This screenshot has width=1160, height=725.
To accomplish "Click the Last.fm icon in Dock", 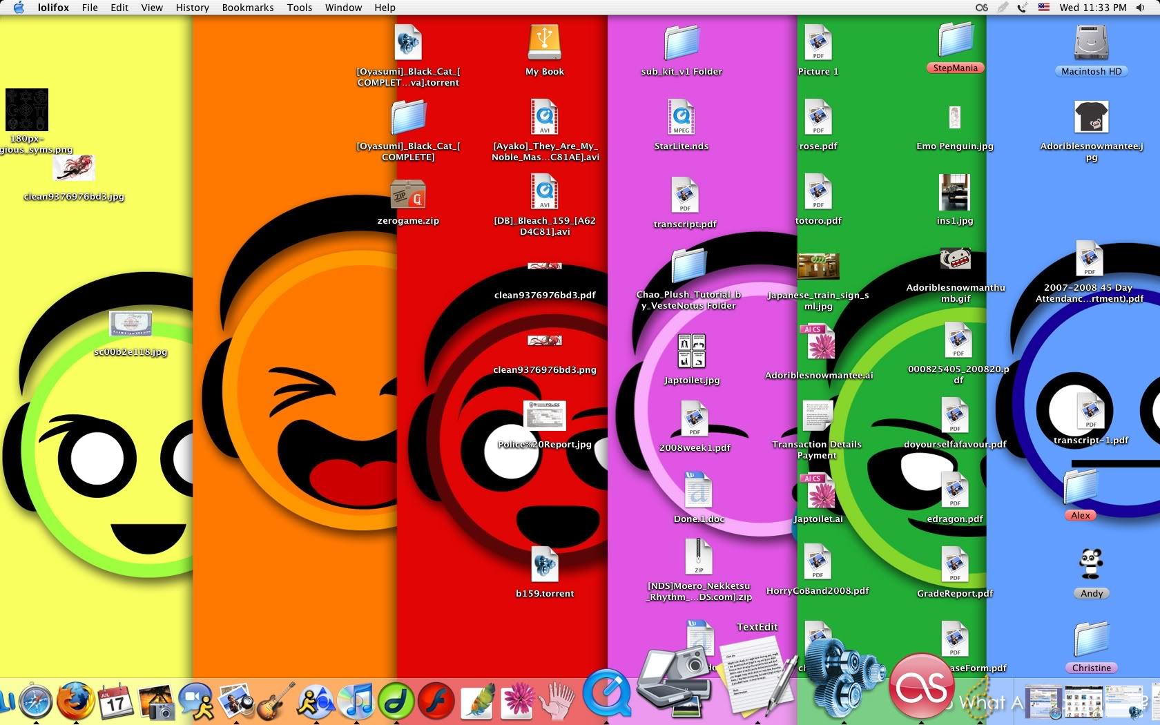I will (x=921, y=686).
